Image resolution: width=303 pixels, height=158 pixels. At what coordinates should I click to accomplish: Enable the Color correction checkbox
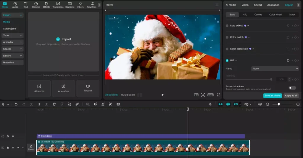(227, 49)
